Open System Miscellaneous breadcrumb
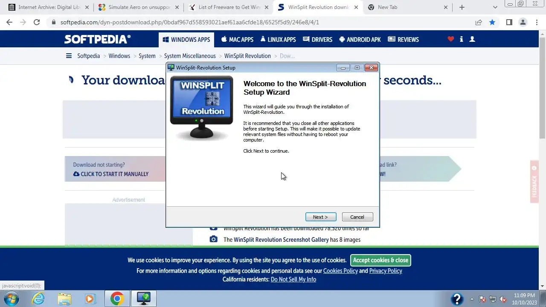This screenshot has height=307, width=546. point(190,56)
